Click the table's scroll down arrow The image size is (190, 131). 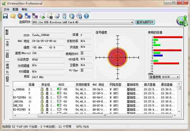pyautogui.click(x=179, y=112)
